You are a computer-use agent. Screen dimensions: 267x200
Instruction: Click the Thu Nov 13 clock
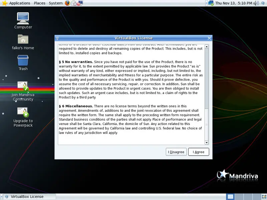pyautogui.click(x=234, y=3)
